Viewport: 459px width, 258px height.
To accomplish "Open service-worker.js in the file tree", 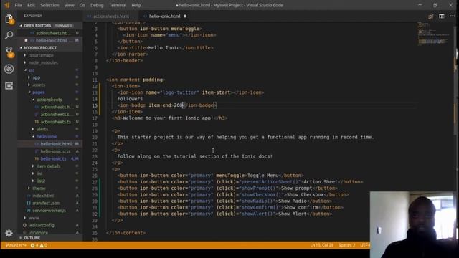I will click(49, 210).
